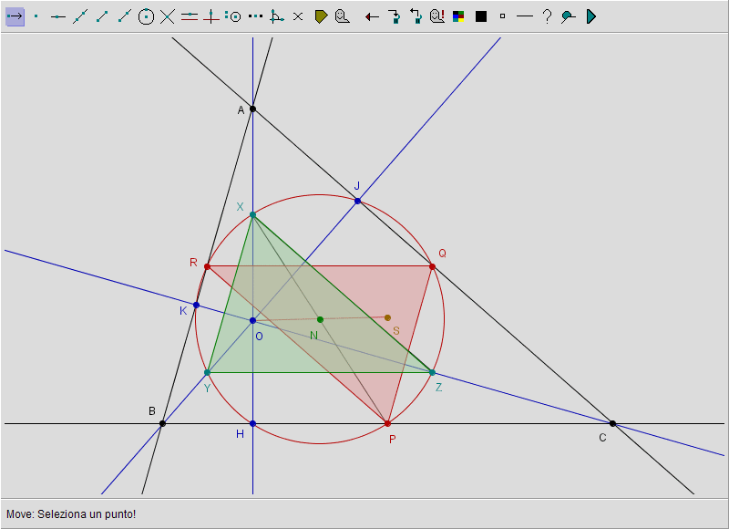The height and width of the screenshot is (529, 729).
Task: Click the teal play triangle icon
Action: tap(590, 16)
